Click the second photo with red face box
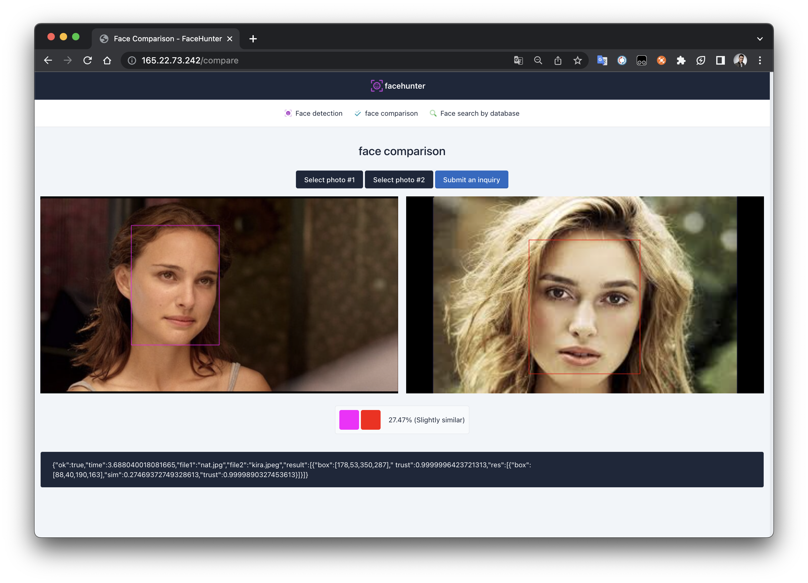This screenshot has width=808, height=583. click(x=585, y=295)
